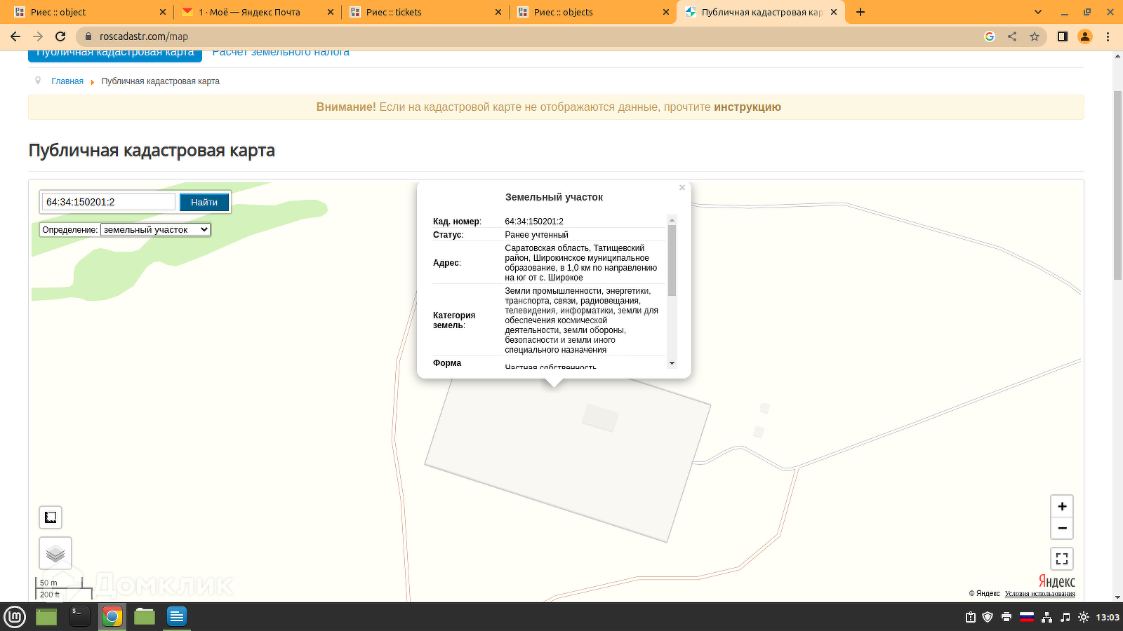The height and width of the screenshot is (631, 1123).
Task: Show the desktop from the taskbar
Action: point(46,617)
